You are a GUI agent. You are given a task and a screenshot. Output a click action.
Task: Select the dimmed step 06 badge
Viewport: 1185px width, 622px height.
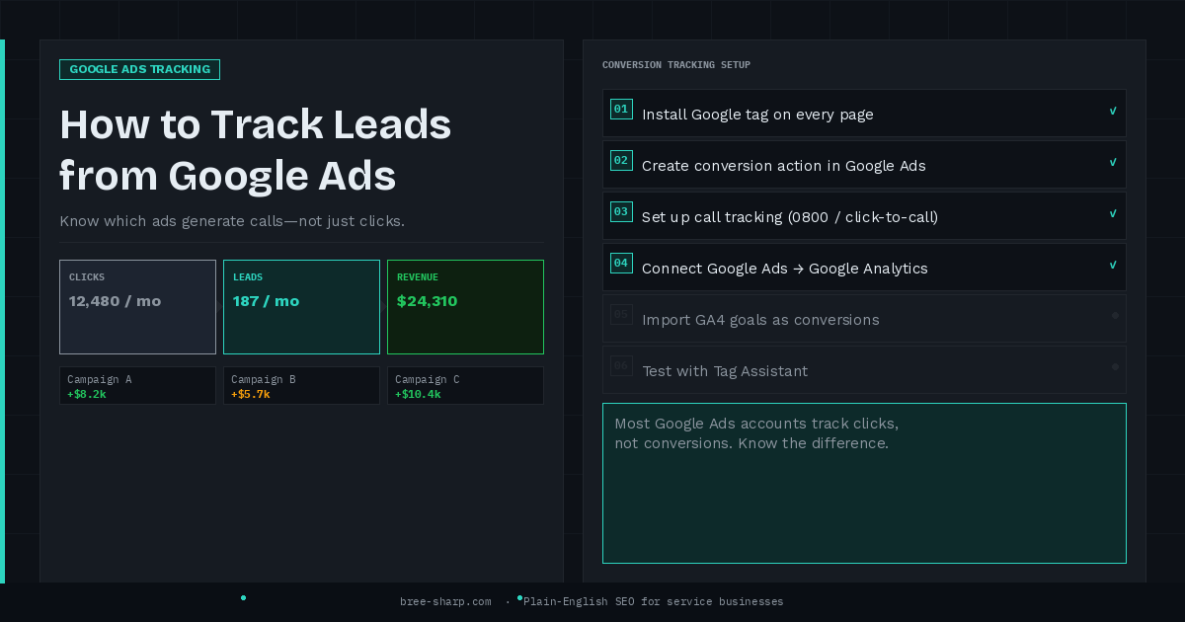coord(621,366)
